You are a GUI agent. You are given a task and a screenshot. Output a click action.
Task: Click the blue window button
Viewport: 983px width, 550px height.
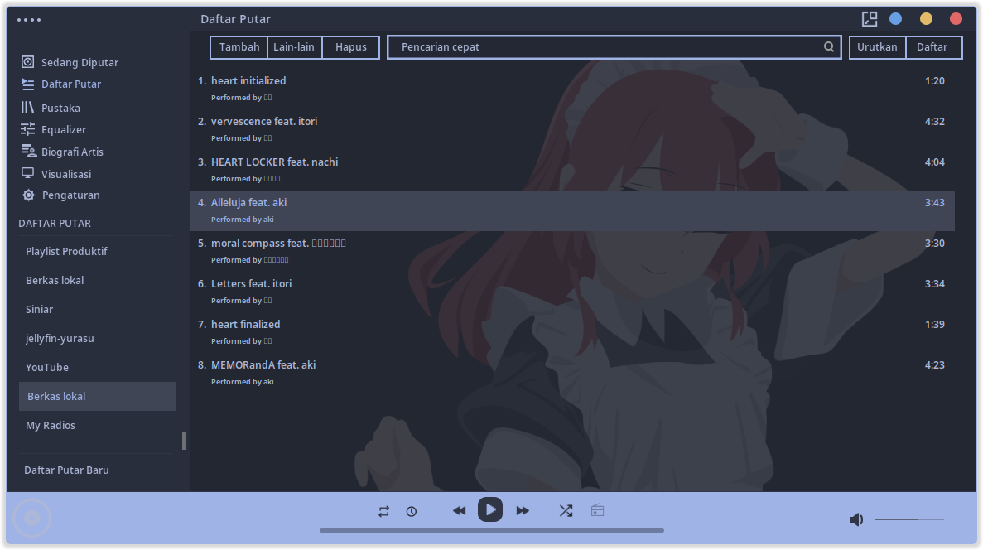896,19
